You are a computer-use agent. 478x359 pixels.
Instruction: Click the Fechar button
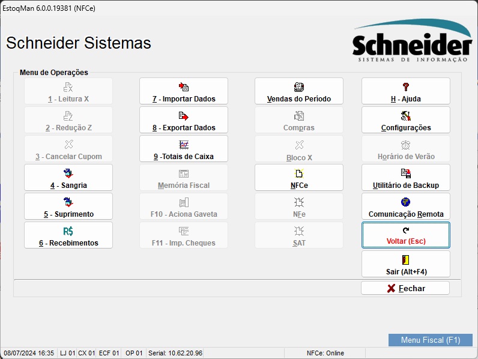(405, 288)
